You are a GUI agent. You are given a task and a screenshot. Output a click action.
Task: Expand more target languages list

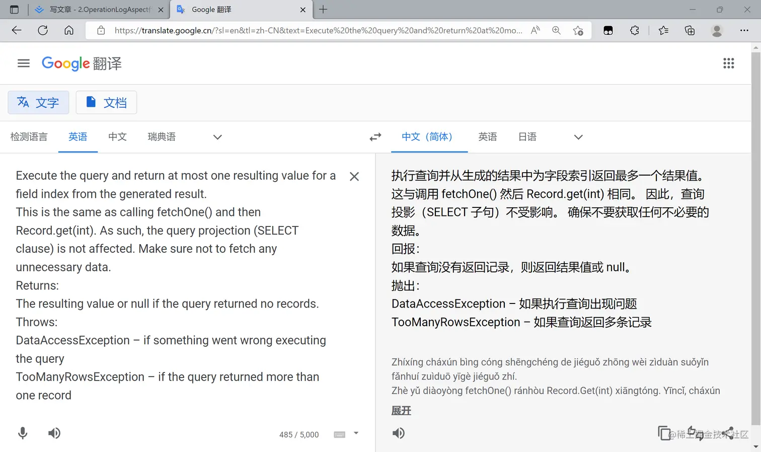tap(578, 137)
